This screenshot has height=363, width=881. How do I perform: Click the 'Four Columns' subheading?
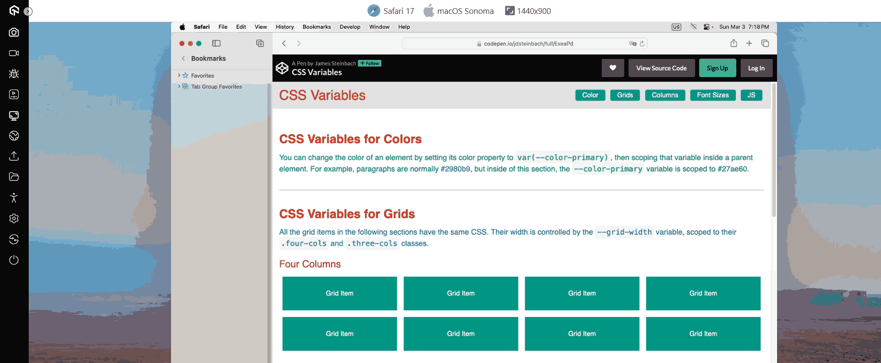(x=310, y=264)
